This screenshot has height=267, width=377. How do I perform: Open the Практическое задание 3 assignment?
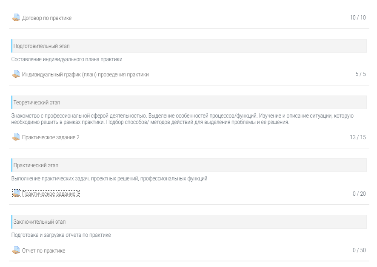pos(51,194)
